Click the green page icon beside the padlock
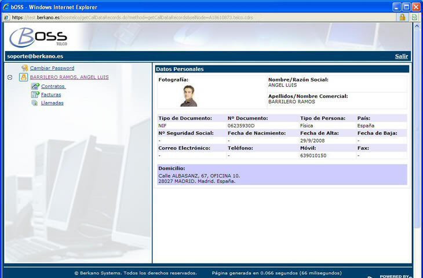Screen dimensions: 423x278 pyautogui.click(x=414, y=17)
